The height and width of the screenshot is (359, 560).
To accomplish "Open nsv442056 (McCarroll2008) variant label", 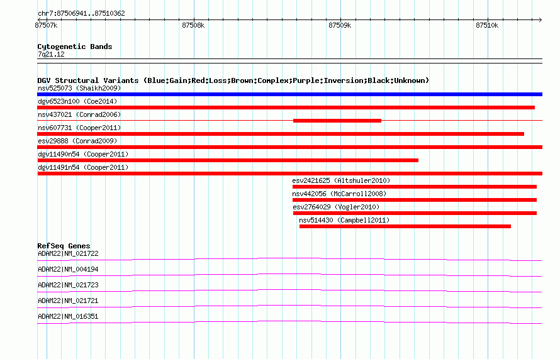I will [x=339, y=194].
